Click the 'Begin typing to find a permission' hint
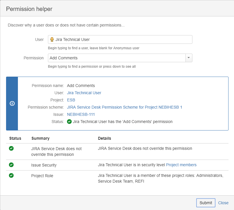The height and width of the screenshot is (210, 234). click(92, 67)
